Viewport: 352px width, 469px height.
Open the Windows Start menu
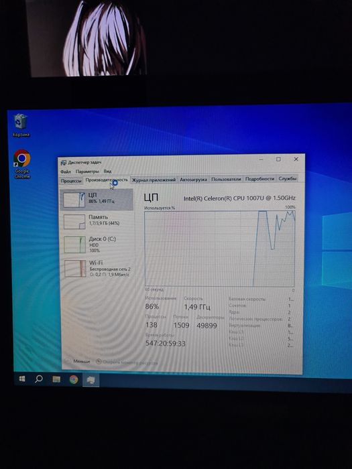point(22,379)
